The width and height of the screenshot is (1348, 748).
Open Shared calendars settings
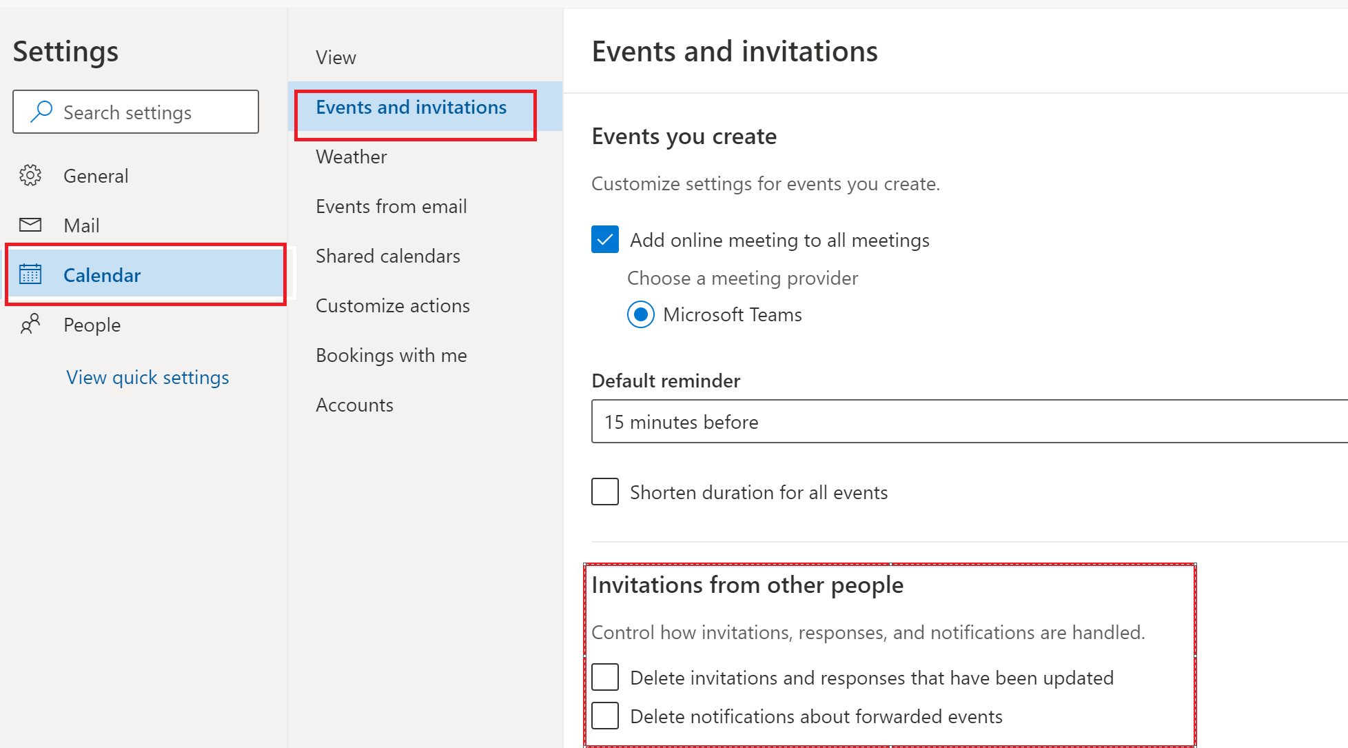[386, 256]
